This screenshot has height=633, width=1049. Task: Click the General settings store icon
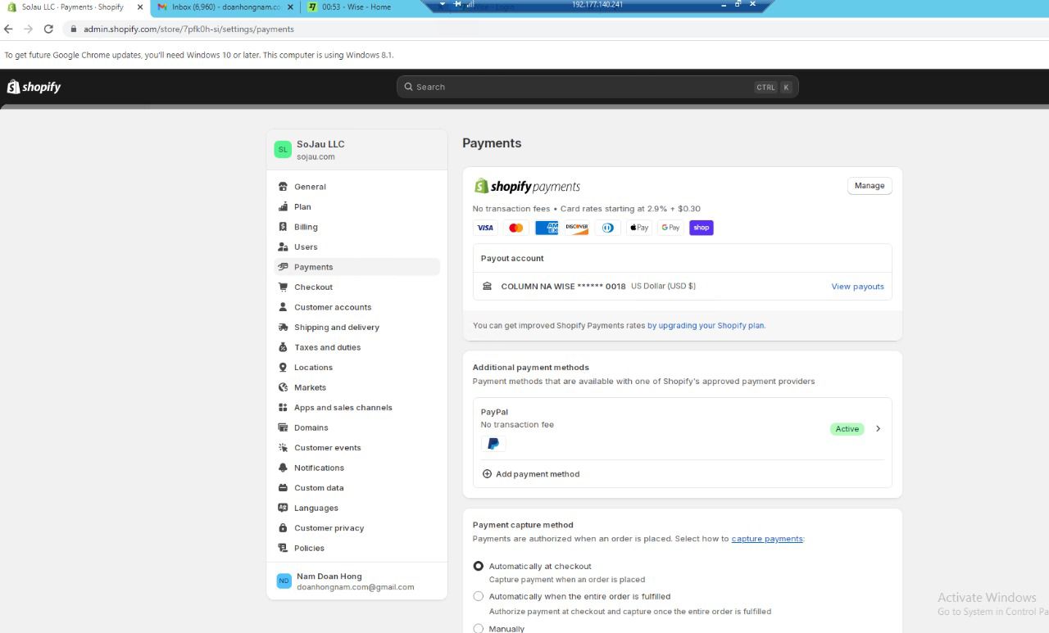[x=284, y=187]
